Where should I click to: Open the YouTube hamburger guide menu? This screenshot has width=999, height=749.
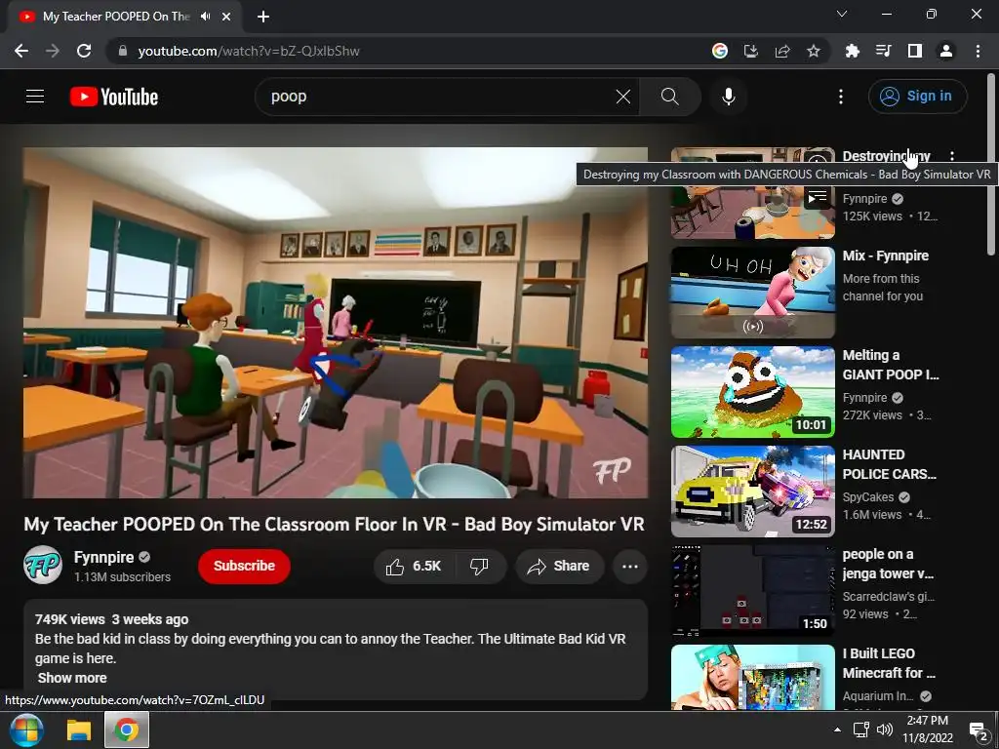pos(35,97)
